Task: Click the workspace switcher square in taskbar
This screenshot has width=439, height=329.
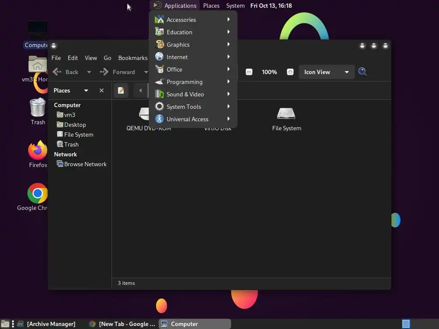Action: (406, 324)
